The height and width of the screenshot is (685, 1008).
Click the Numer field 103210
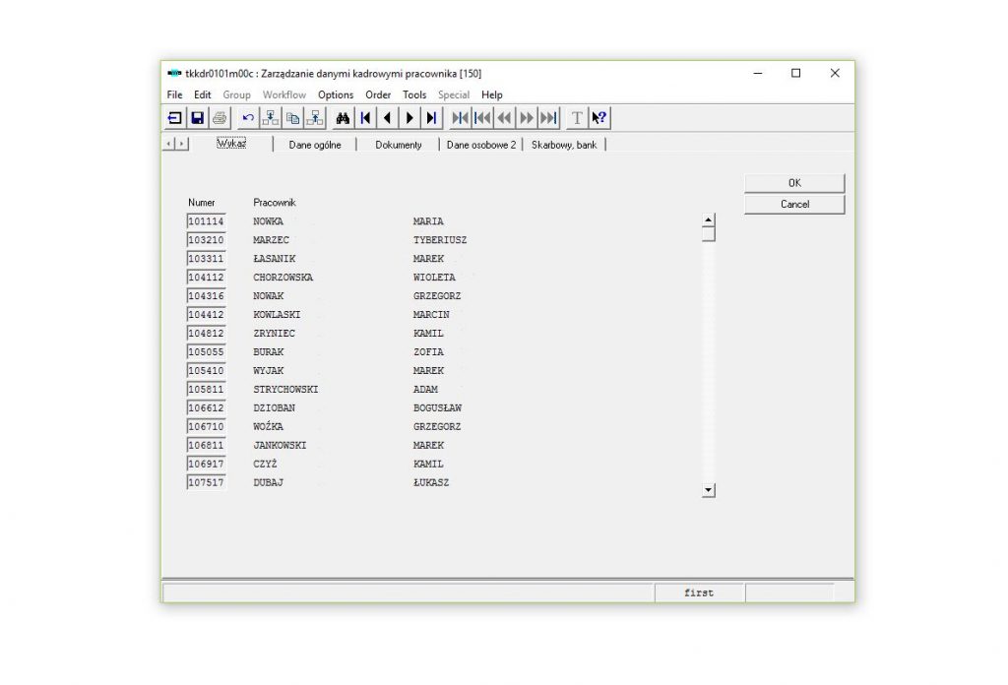(x=207, y=240)
